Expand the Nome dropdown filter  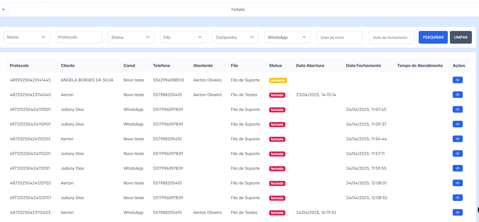[x=27, y=37]
